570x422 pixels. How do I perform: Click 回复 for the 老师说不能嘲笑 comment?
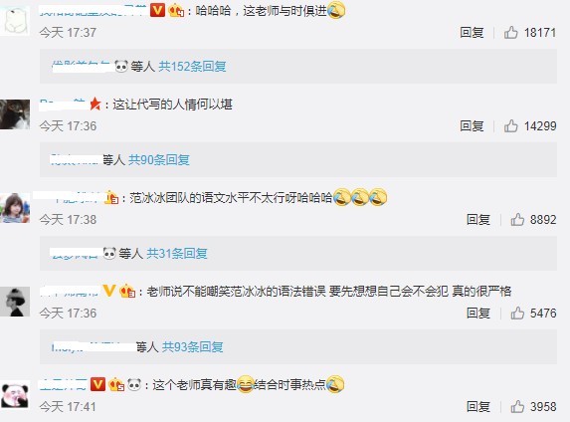tap(478, 313)
